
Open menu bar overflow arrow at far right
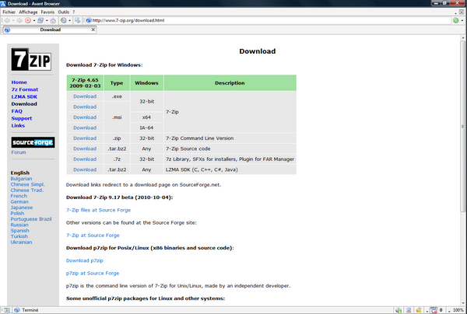tap(455, 13)
